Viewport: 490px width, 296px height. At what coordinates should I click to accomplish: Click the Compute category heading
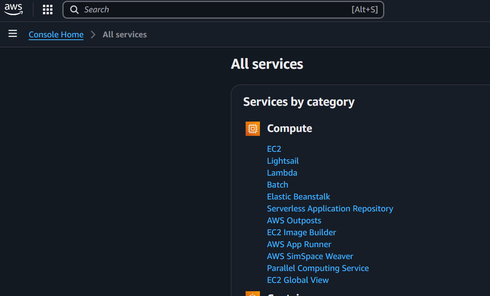(x=290, y=129)
